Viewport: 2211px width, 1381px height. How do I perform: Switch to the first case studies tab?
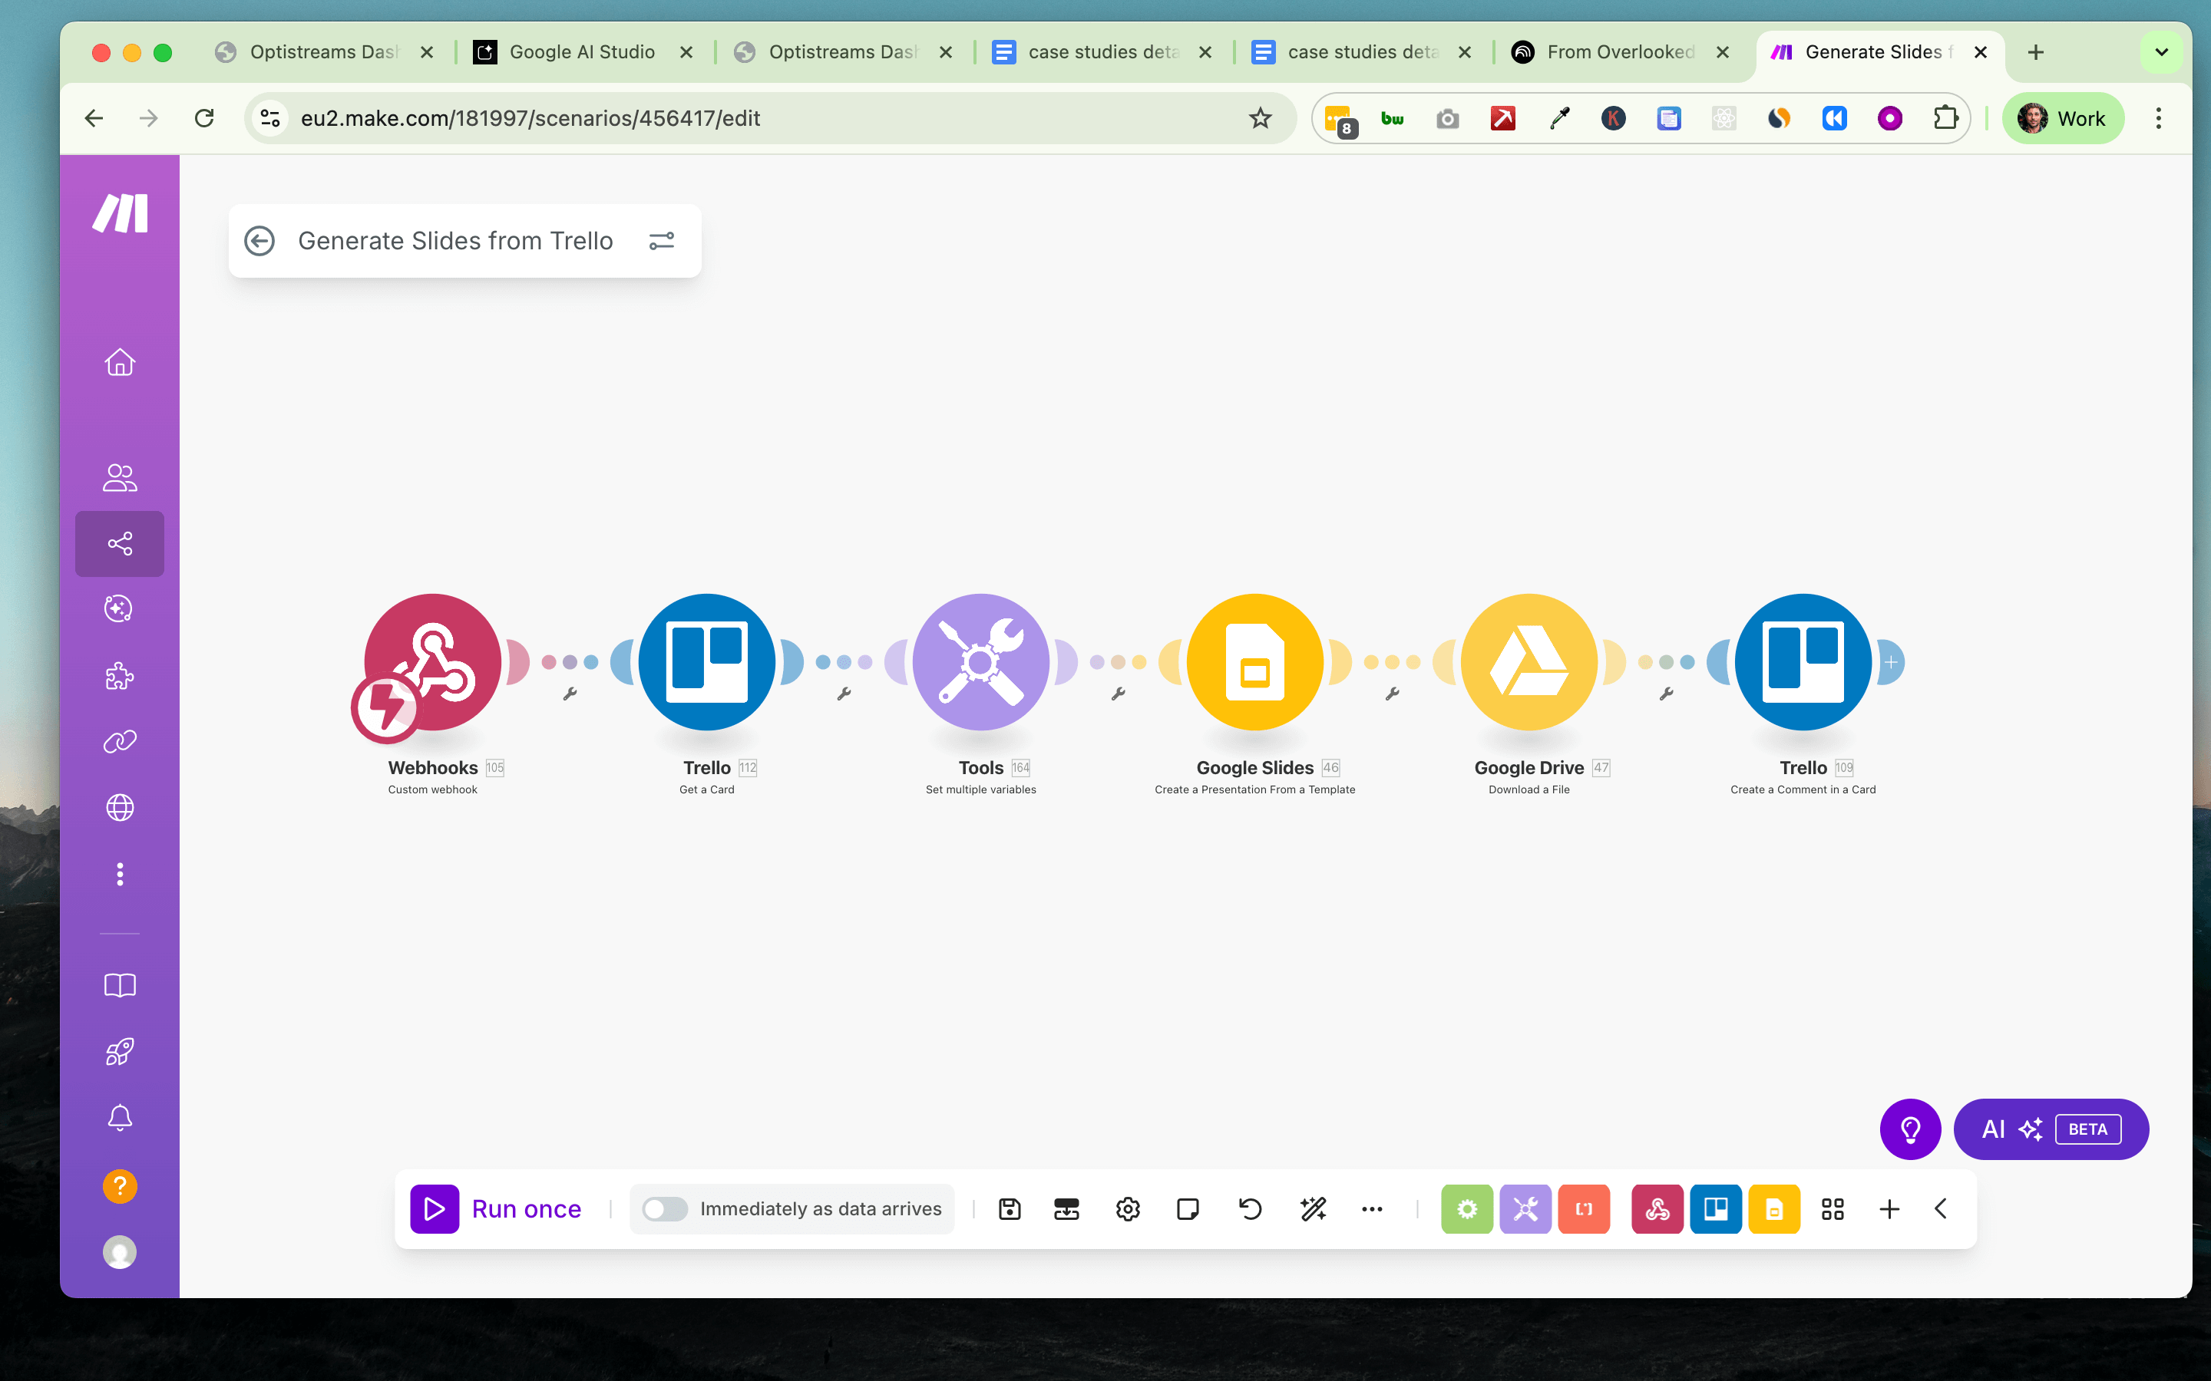click(x=1102, y=52)
